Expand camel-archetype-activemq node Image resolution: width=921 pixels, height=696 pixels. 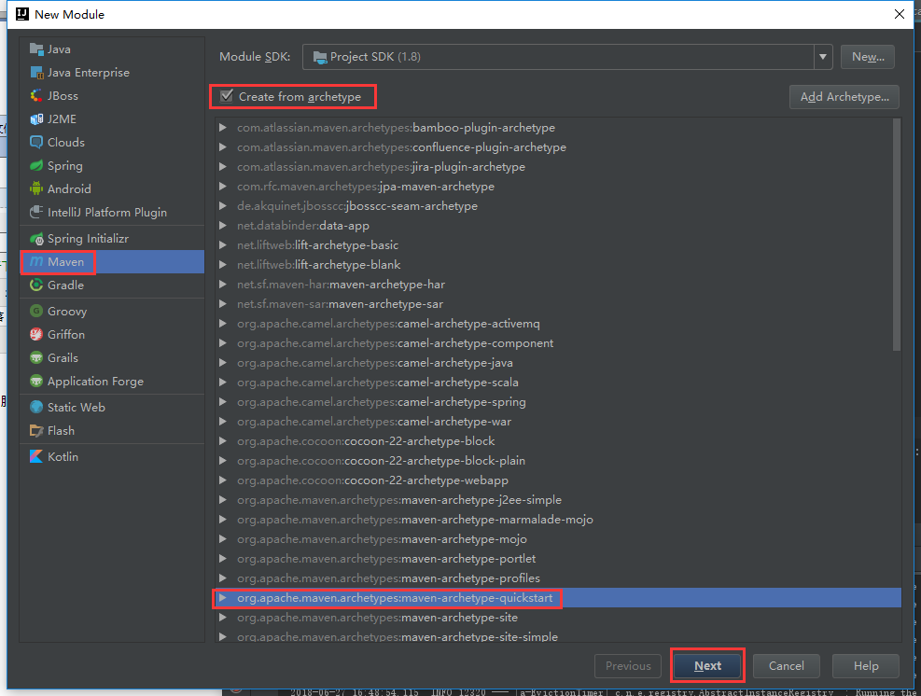click(x=223, y=324)
